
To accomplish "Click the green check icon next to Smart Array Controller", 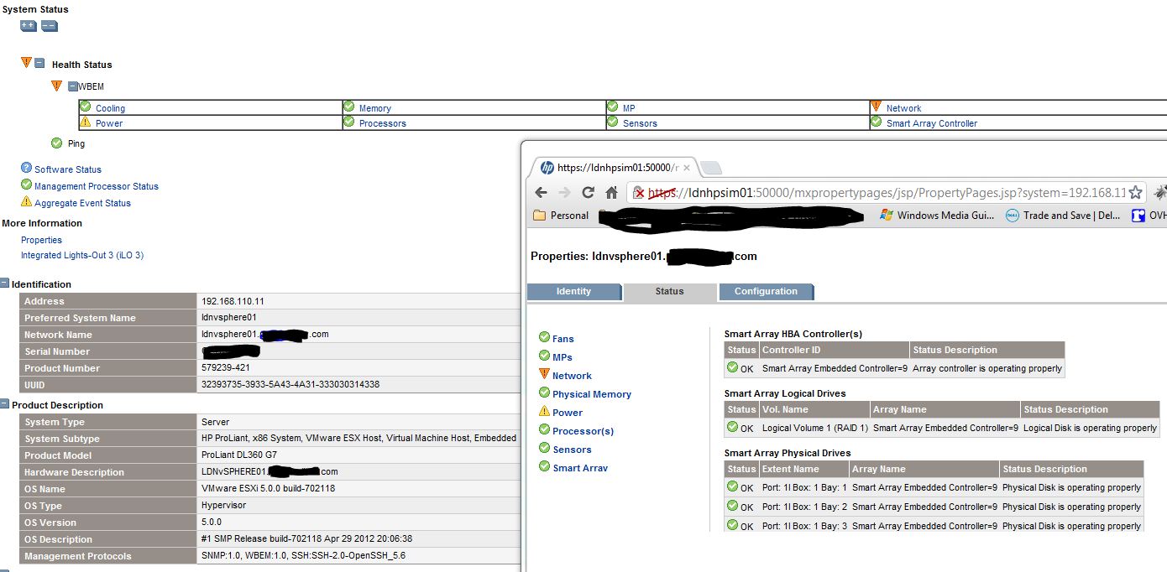I will point(877,122).
